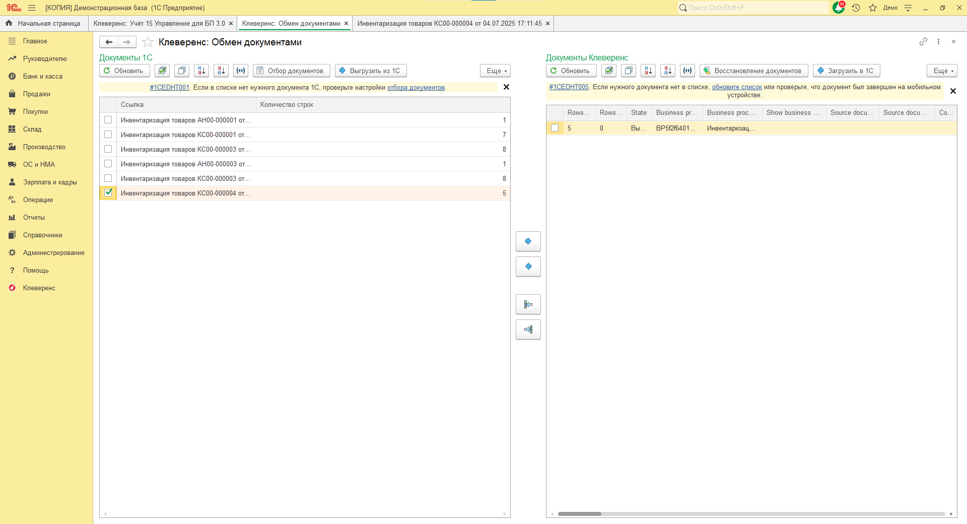Click Загрузить в 1С button
This screenshot has width=967, height=524.
847,71
